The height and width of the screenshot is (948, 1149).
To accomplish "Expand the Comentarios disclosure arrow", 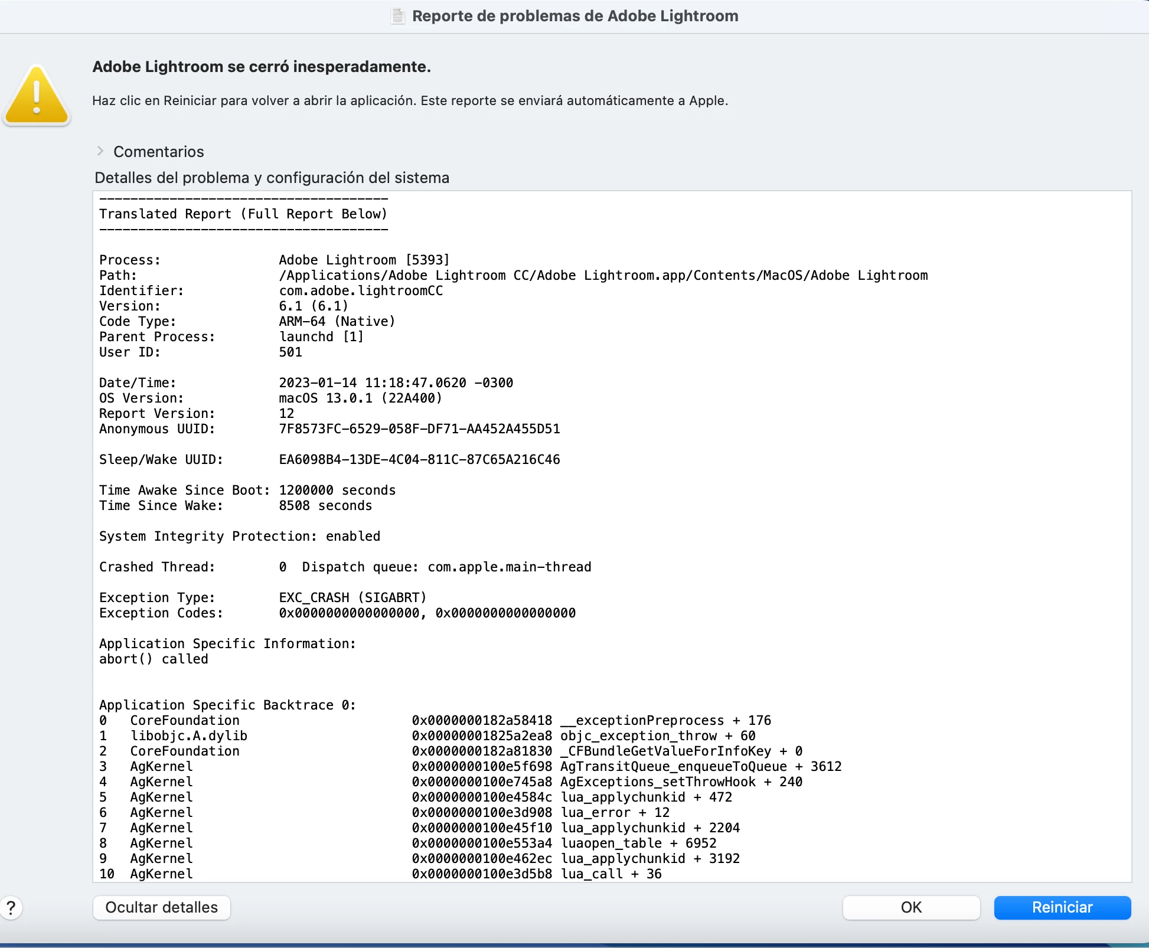I will [100, 151].
